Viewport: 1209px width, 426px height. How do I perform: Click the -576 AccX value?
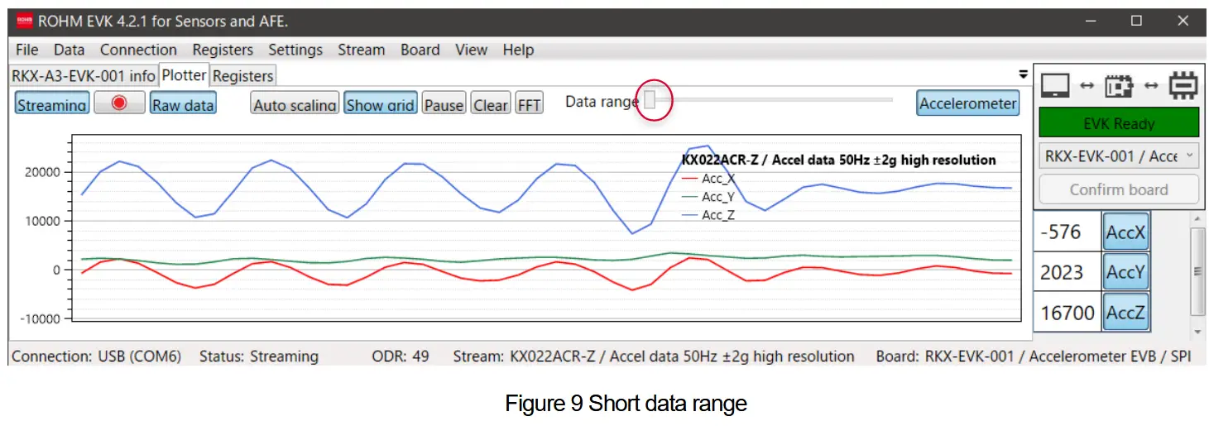(1067, 232)
